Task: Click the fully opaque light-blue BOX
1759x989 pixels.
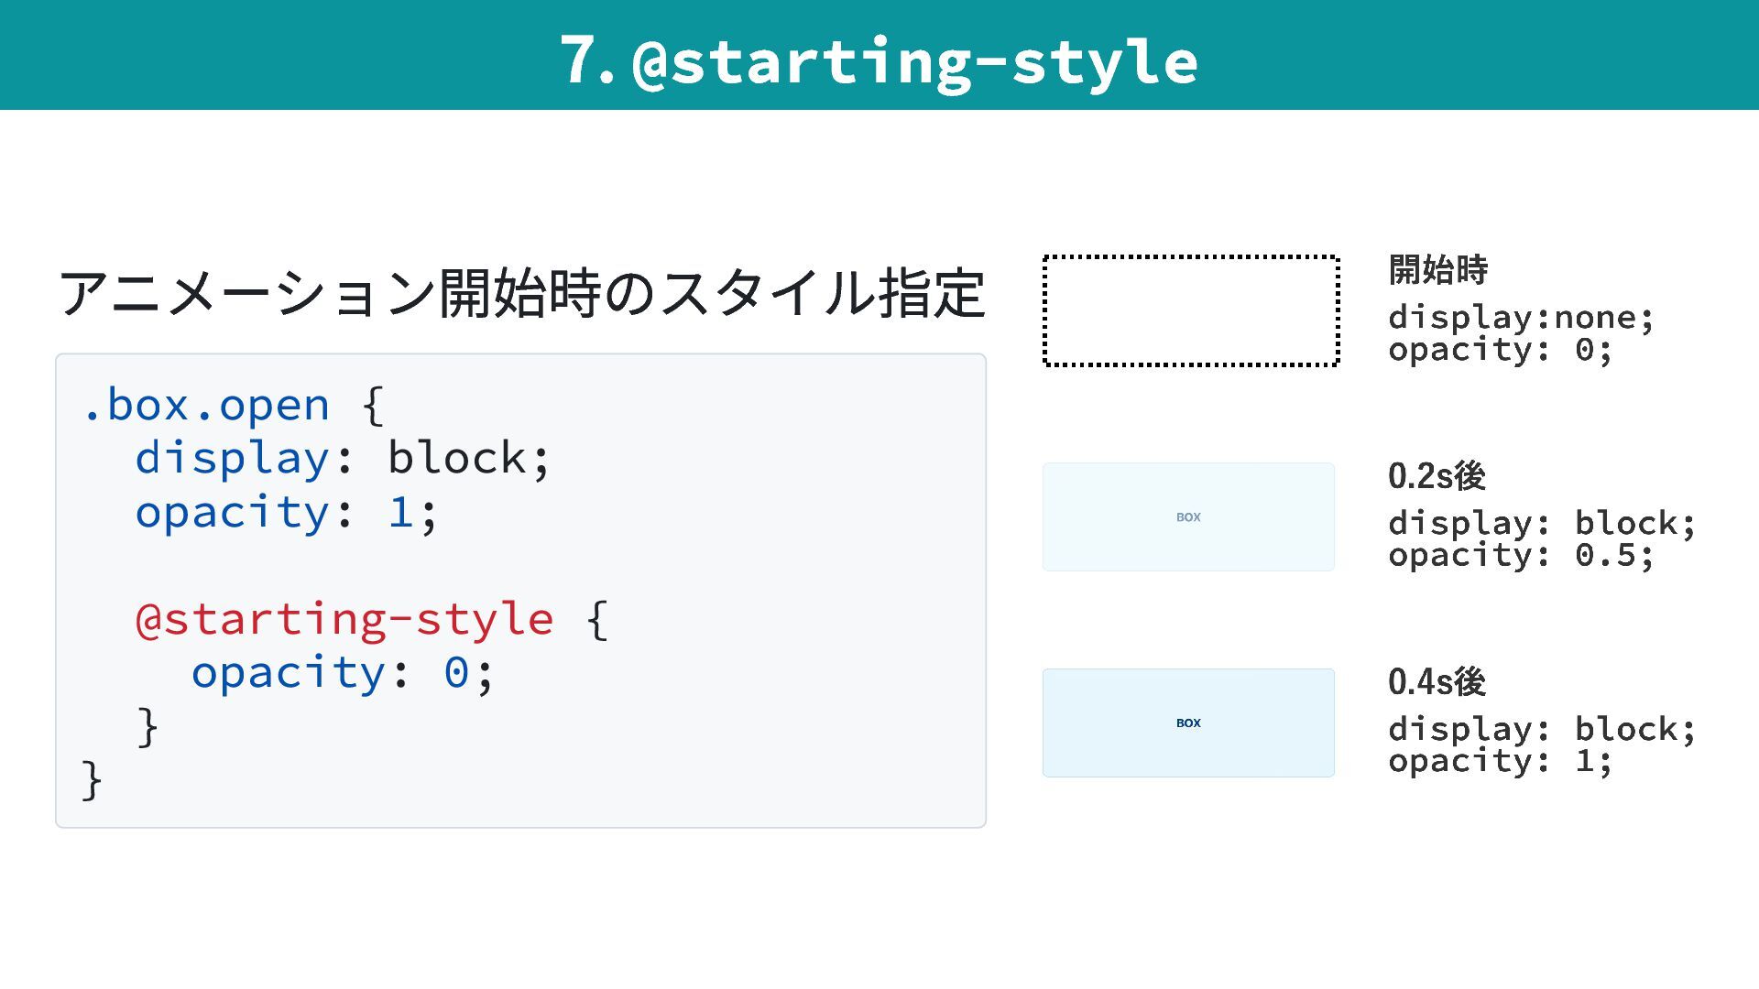Action: tap(1188, 723)
